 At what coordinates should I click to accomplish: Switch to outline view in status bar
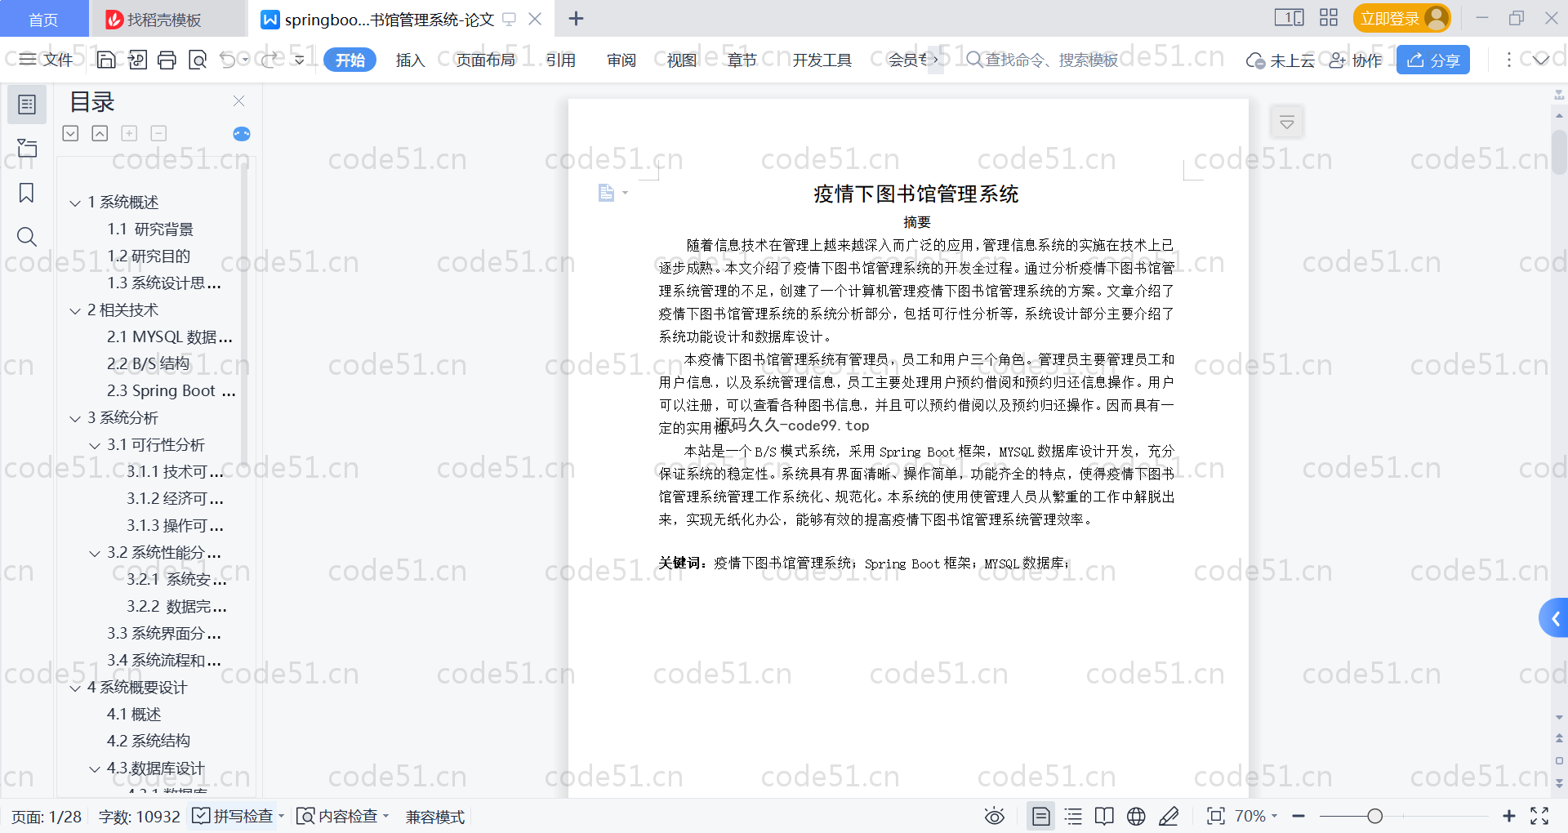click(1073, 816)
